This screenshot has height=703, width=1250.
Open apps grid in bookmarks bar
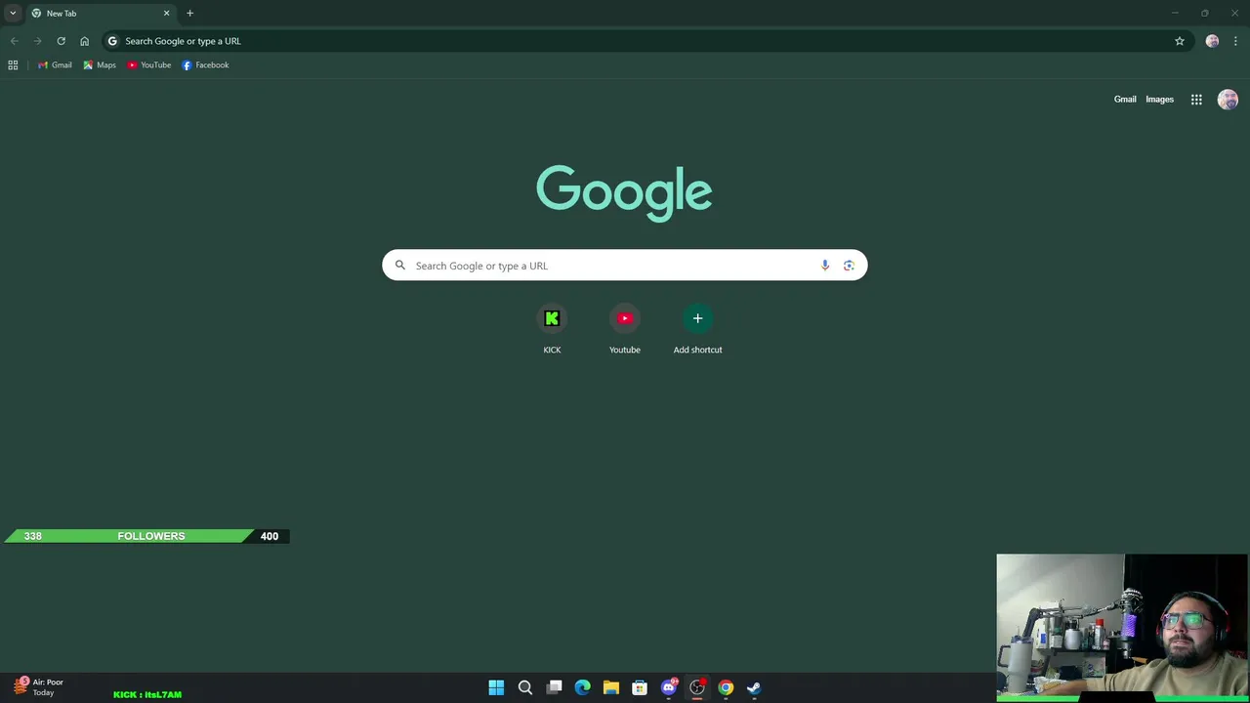(x=13, y=65)
